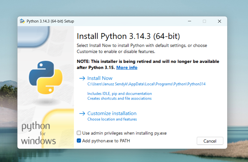
Task: Enable Use admin privileges when installing py.exe
Action: (79, 133)
